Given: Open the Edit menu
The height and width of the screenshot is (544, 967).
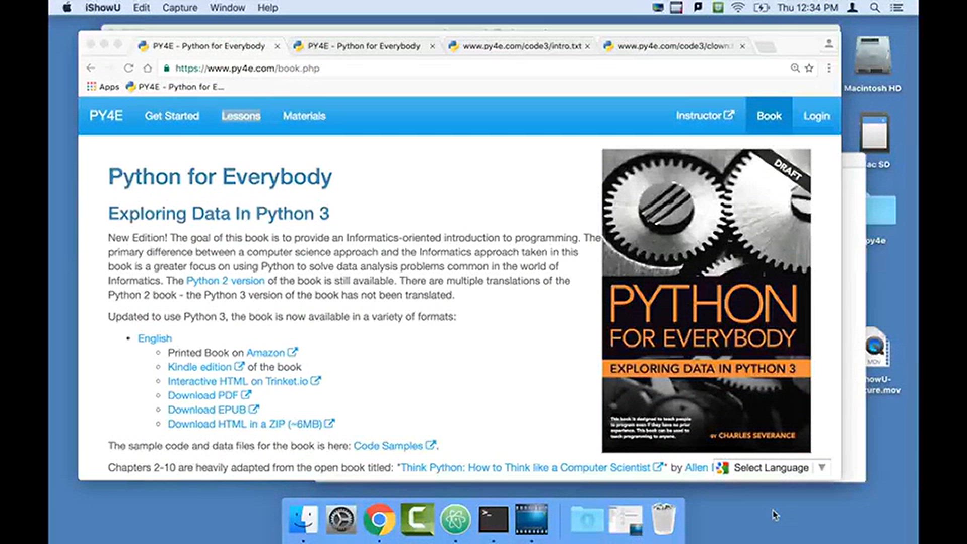Looking at the screenshot, I should 142,8.
